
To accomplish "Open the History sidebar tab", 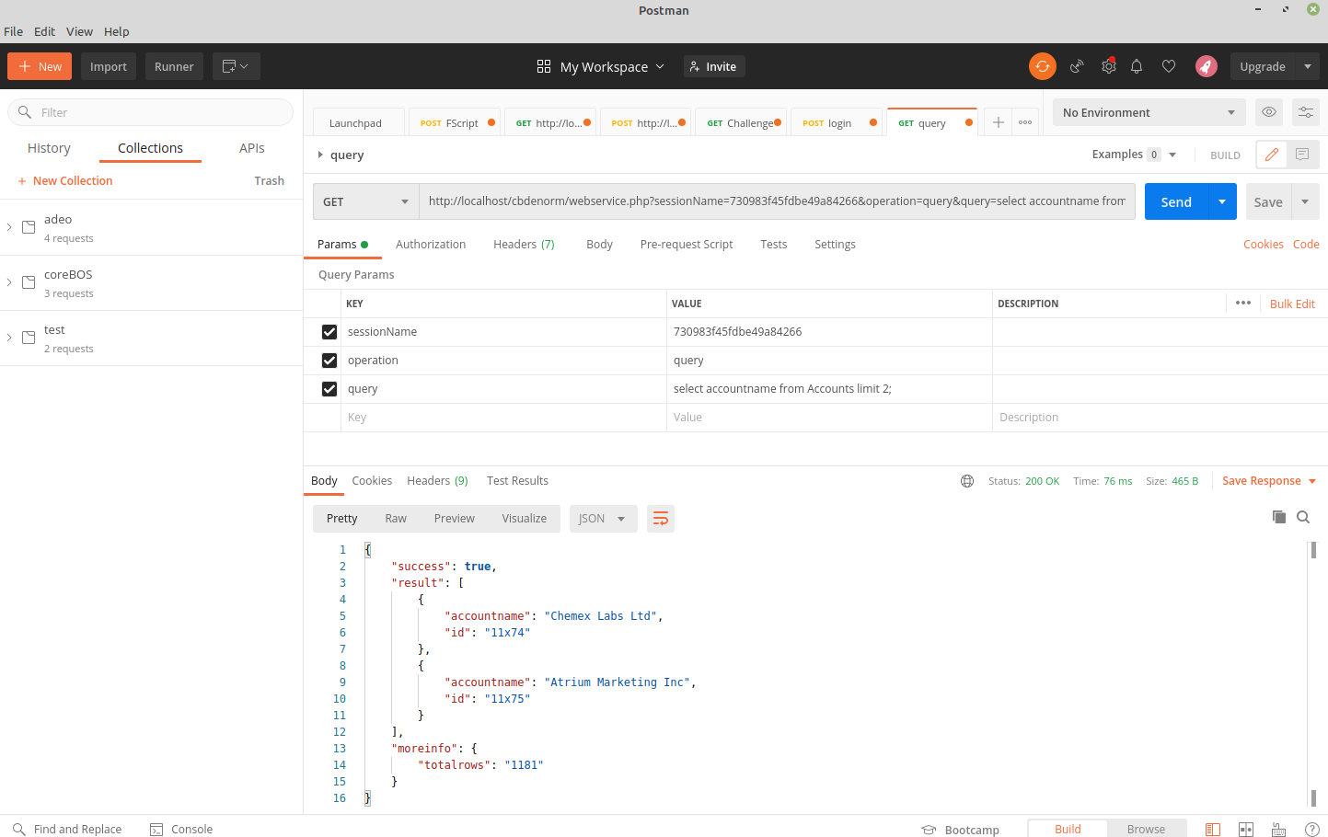I will coord(49,148).
